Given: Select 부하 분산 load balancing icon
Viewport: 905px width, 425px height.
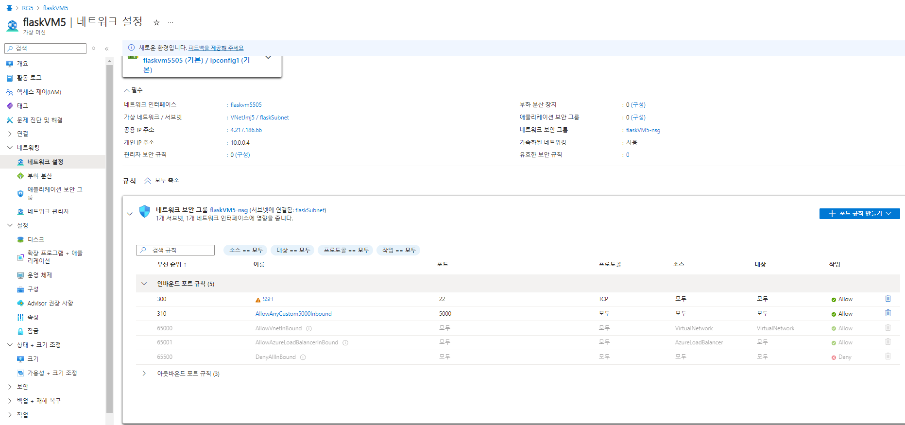Looking at the screenshot, I should coord(20,176).
